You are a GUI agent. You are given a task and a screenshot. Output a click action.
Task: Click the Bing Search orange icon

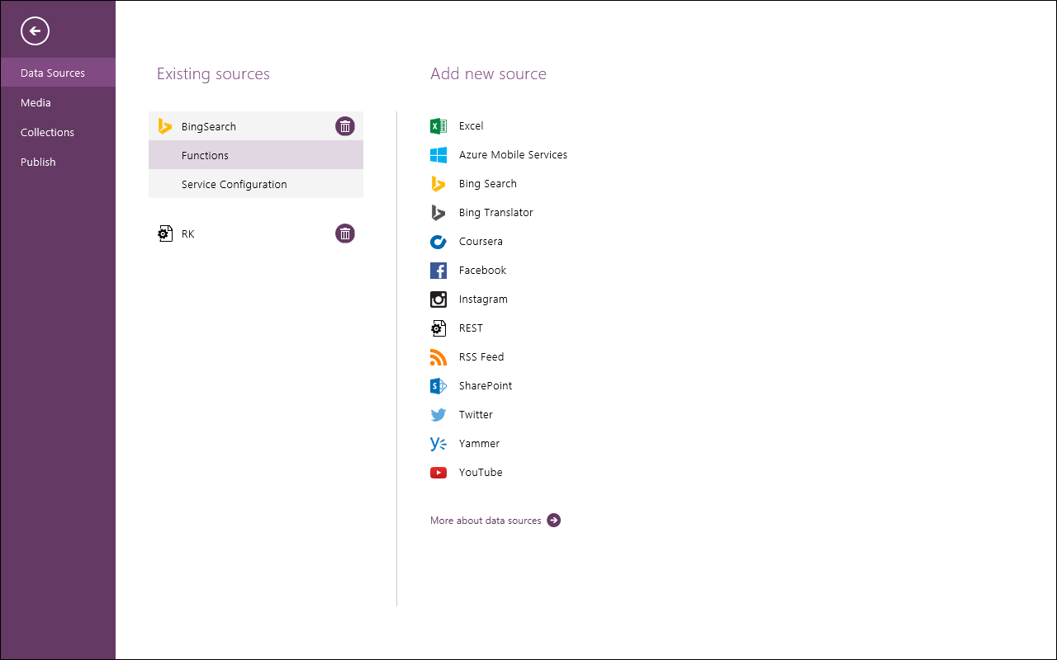tap(438, 184)
